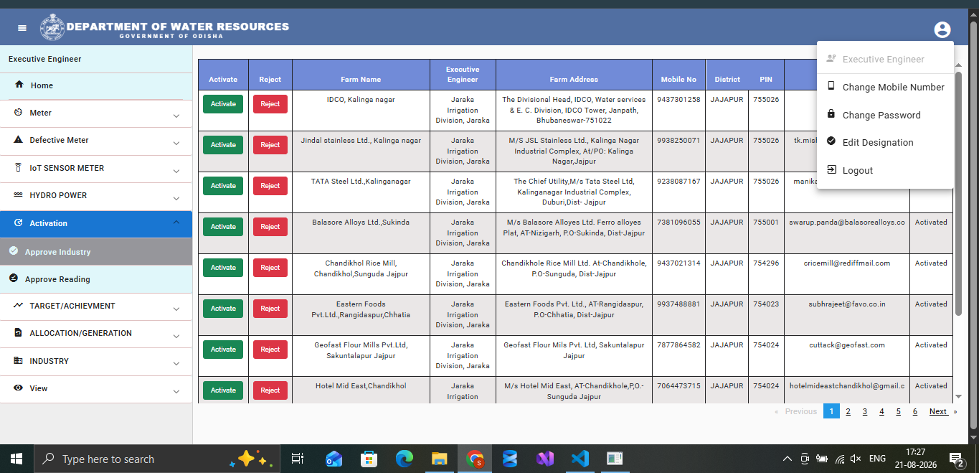Click the Home house icon in sidebar

(19, 85)
